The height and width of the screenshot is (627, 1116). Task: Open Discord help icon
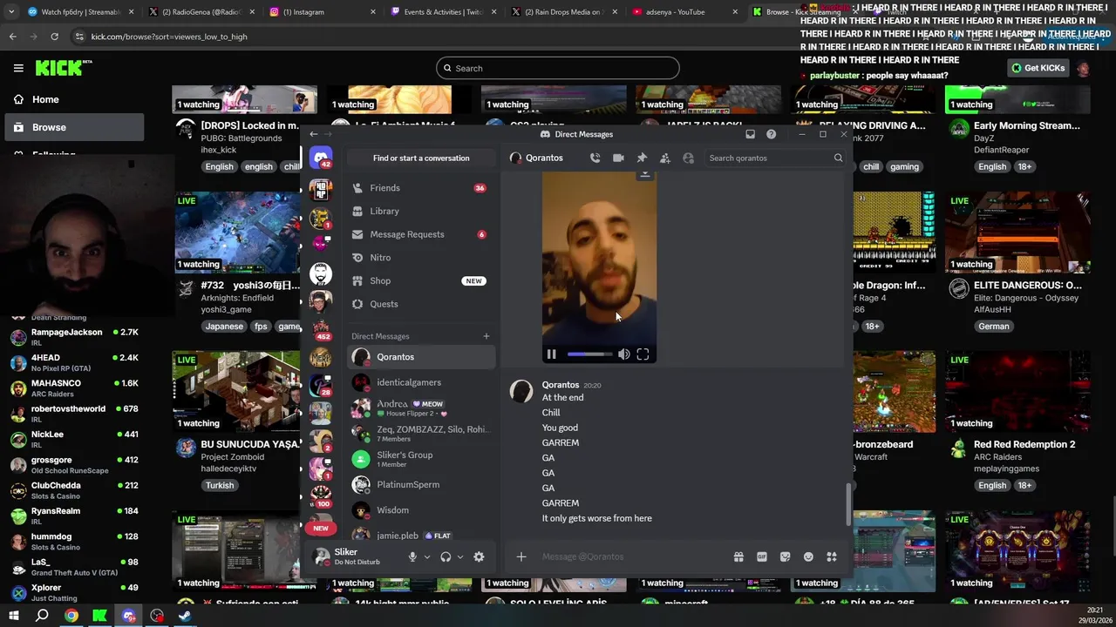(x=771, y=134)
